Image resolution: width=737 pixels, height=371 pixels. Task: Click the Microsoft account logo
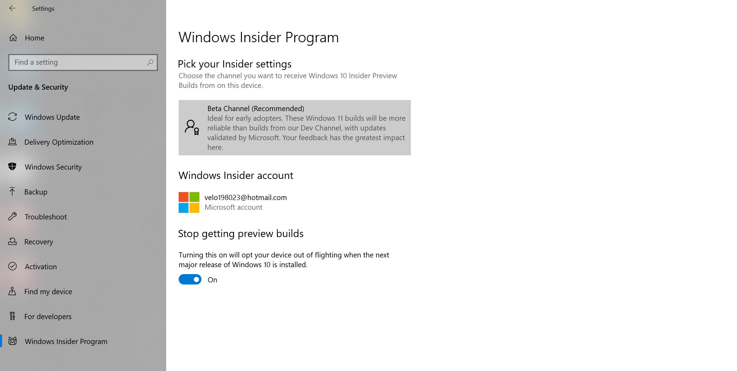[189, 202]
